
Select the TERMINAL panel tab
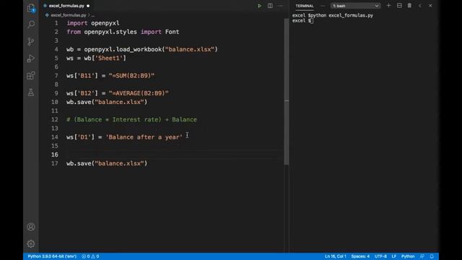click(x=305, y=6)
